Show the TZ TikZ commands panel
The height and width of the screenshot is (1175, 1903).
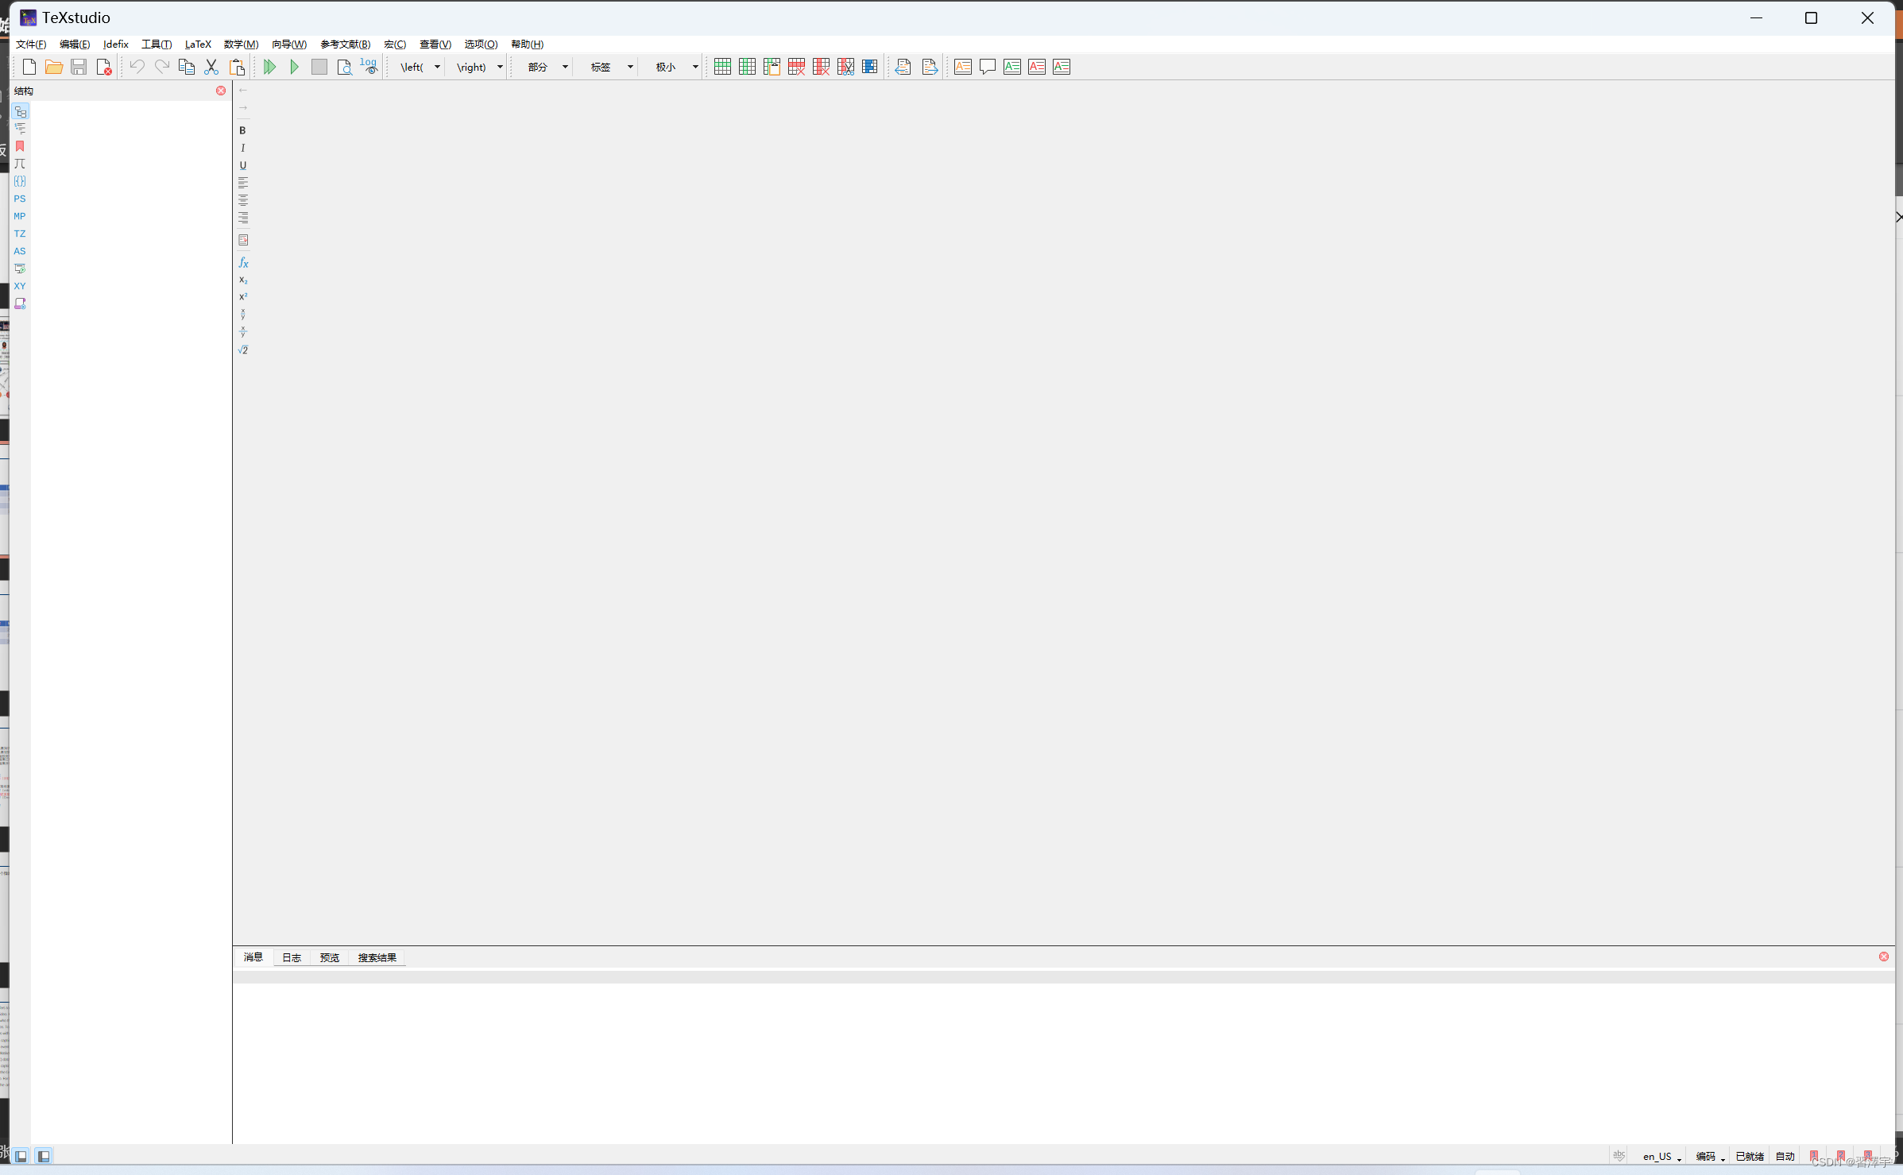20,234
